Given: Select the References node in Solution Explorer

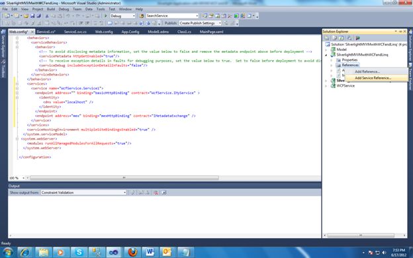Looking at the screenshot, I should point(350,65).
